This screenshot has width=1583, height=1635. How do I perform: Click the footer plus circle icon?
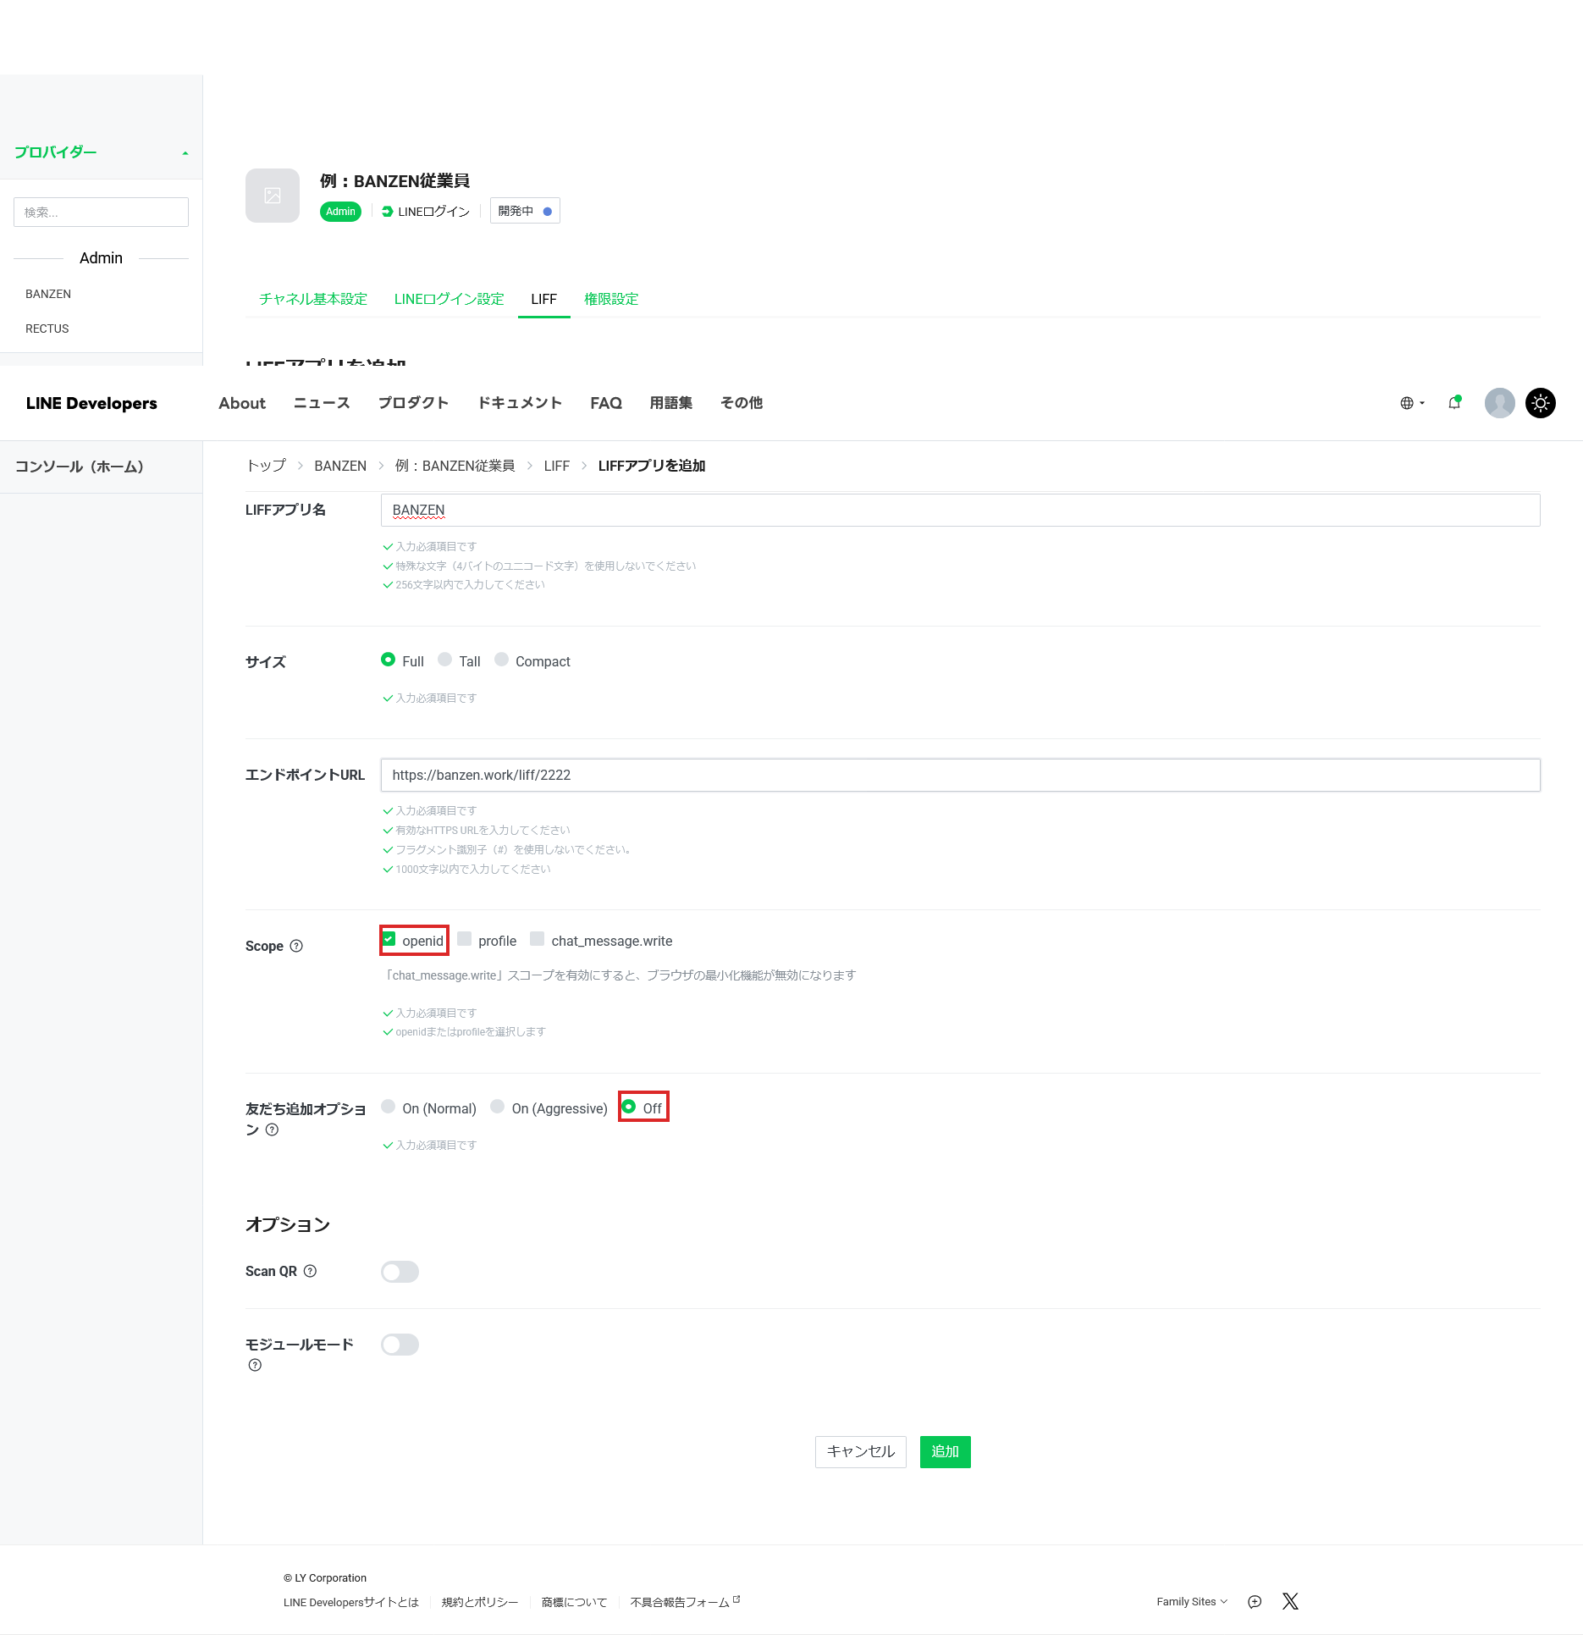click(x=1255, y=1601)
